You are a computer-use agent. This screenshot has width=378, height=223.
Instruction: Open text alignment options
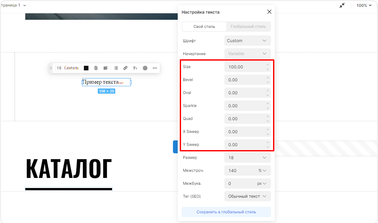point(106,68)
